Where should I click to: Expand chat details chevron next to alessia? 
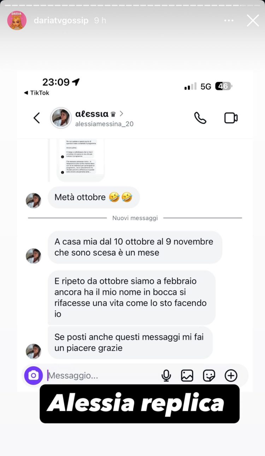(x=122, y=113)
